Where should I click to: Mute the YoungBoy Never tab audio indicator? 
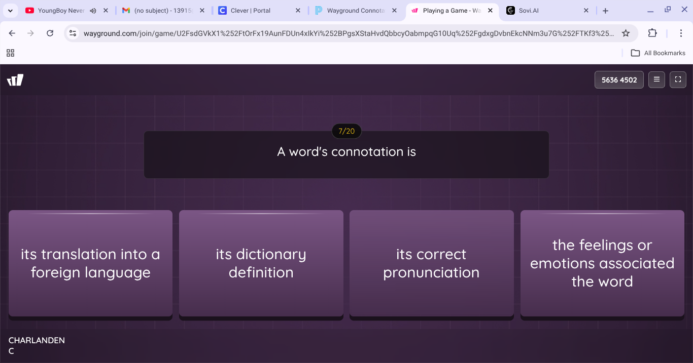(x=93, y=10)
